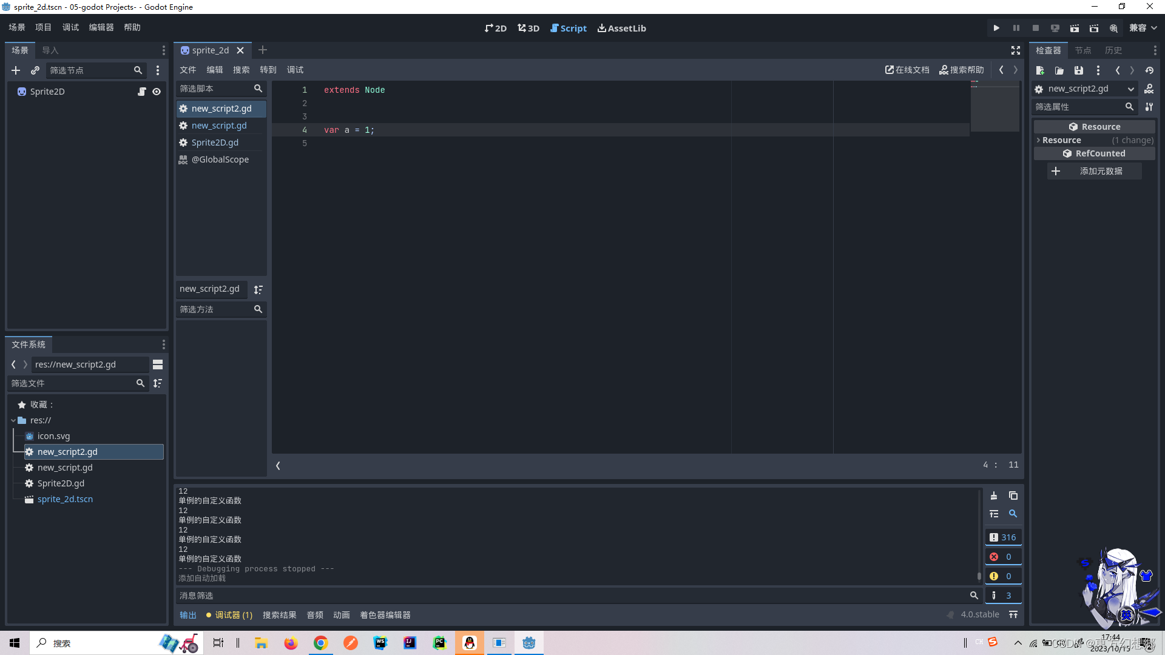
Task: Save current resource in inspector
Action: coord(1079,70)
